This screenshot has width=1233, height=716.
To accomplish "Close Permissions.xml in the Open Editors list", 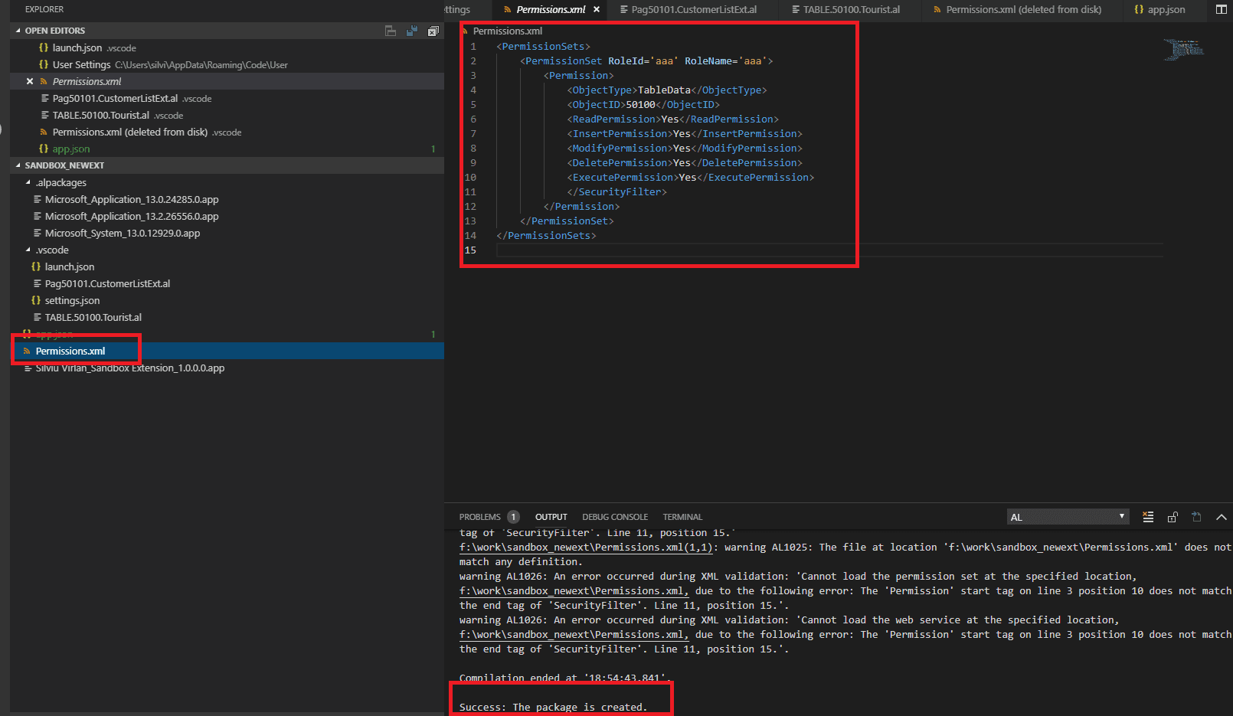I will click(x=30, y=81).
